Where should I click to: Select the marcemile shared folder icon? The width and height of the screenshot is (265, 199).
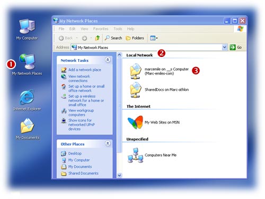click(x=136, y=71)
